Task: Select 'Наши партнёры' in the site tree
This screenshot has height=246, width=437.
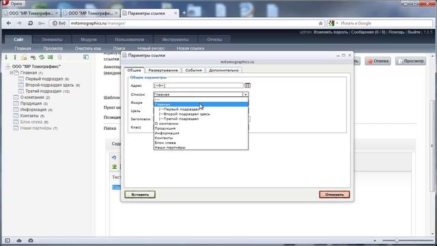Action: [x=36, y=128]
